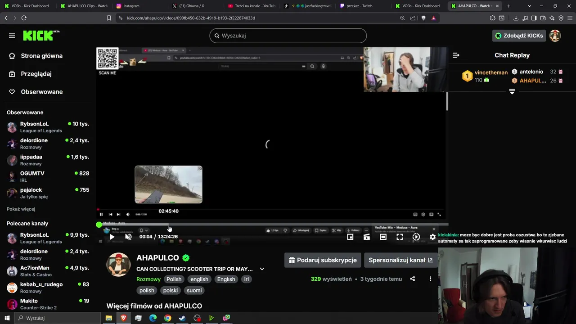Open pajalock channel
Image resolution: width=576 pixels, height=324 pixels.
[48, 193]
